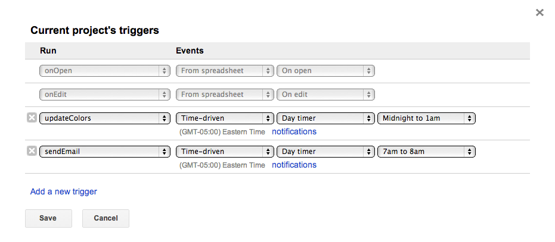Screen dimensions: 555x242
Task: Click the On edit event dropdown
Action: point(325,95)
